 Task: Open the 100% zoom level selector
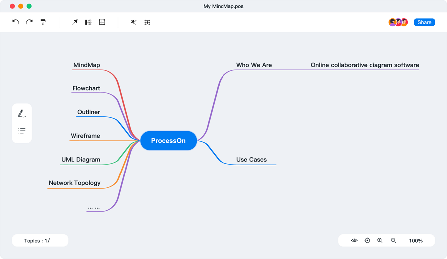(416, 241)
